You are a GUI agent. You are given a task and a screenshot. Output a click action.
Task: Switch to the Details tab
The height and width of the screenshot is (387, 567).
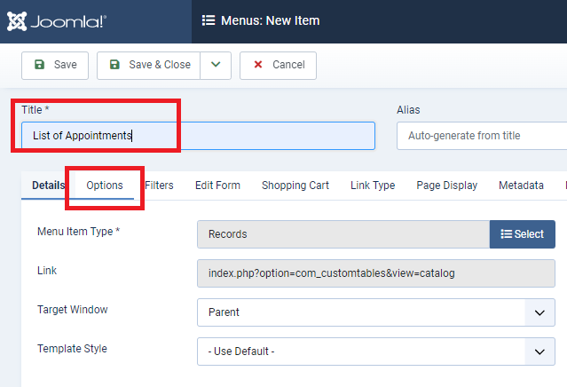point(48,186)
